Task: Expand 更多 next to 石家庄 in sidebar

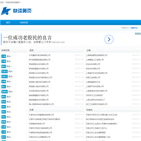Action: (x=11, y=72)
